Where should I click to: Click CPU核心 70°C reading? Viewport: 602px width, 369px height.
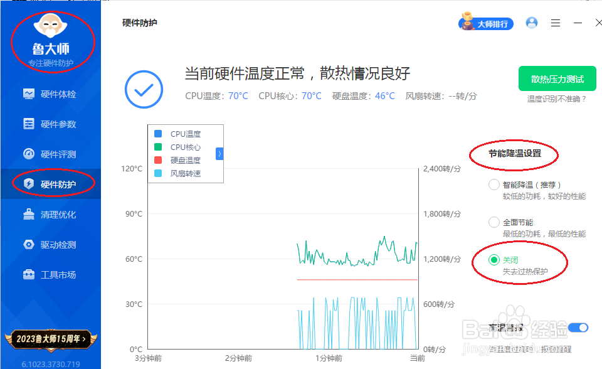tap(290, 96)
